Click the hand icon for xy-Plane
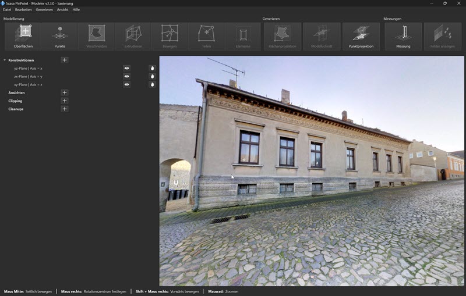This screenshot has height=296, width=466. point(152,84)
